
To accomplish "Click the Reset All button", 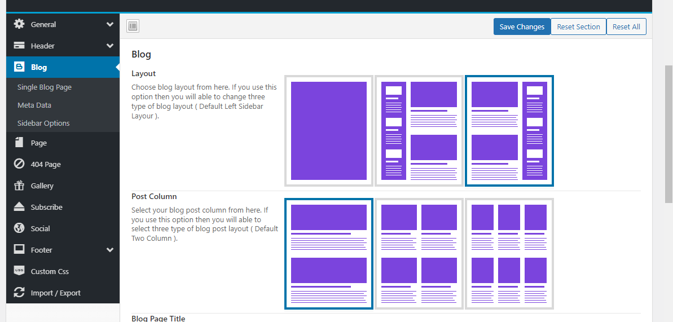I will [x=626, y=27].
